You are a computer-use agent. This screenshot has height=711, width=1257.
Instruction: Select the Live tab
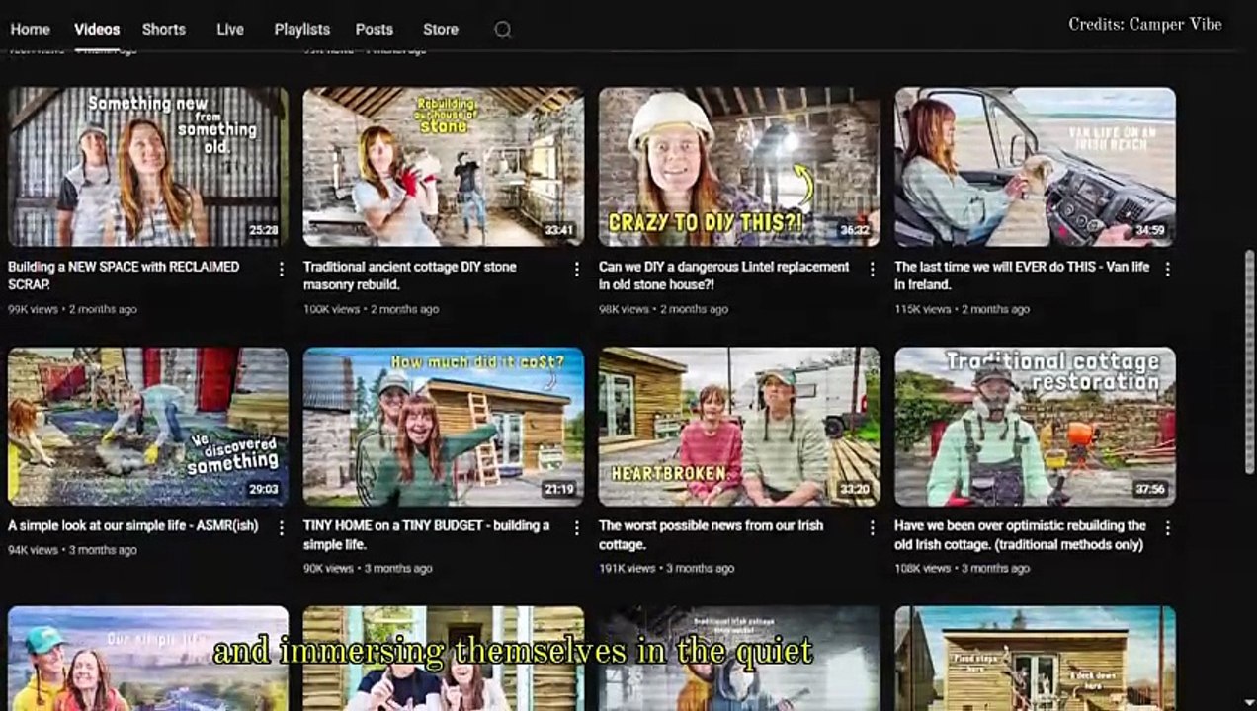pyautogui.click(x=229, y=29)
